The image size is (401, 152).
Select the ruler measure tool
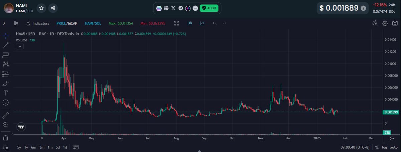pyautogui.click(x=5, y=115)
